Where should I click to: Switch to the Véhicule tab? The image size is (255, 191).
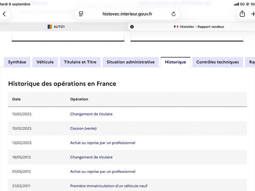point(45,62)
